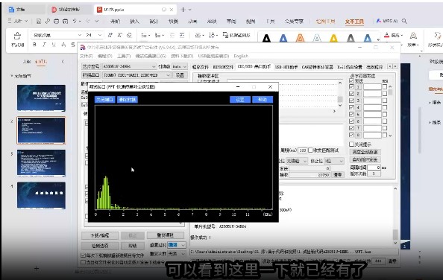Image resolution: width=443 pixels, height=280 pixels.
Task: Click 设置 button in FFT window
Action: click(x=240, y=100)
